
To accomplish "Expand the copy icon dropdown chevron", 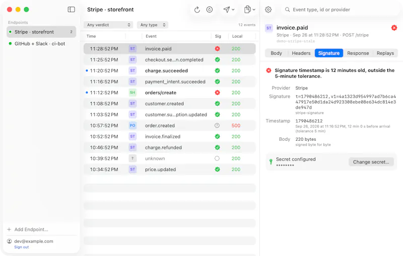I will 254,10.
